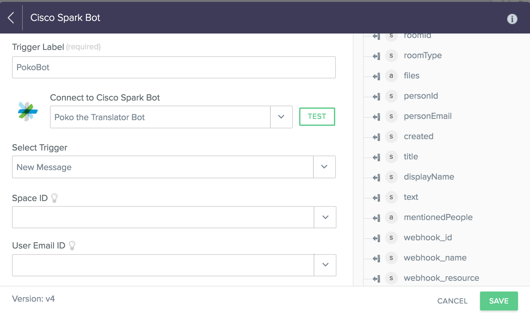
Task: Click the output arrow icon beside displayName
Action: [376, 177]
